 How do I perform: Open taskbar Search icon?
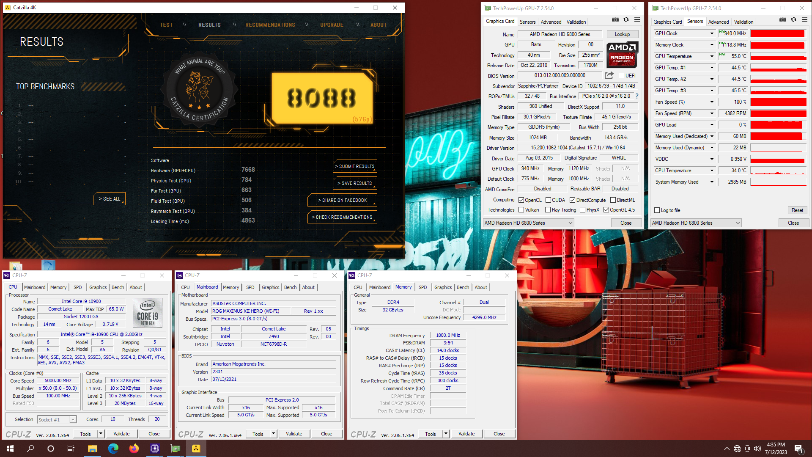(x=30, y=449)
